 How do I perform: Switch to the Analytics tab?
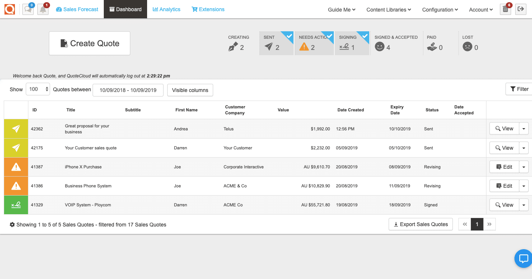click(166, 9)
